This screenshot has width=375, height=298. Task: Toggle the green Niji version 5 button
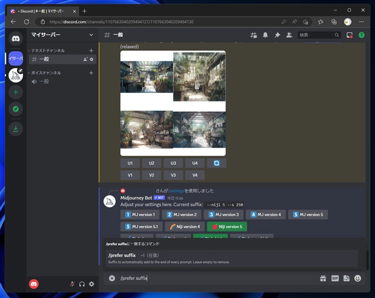(227, 227)
